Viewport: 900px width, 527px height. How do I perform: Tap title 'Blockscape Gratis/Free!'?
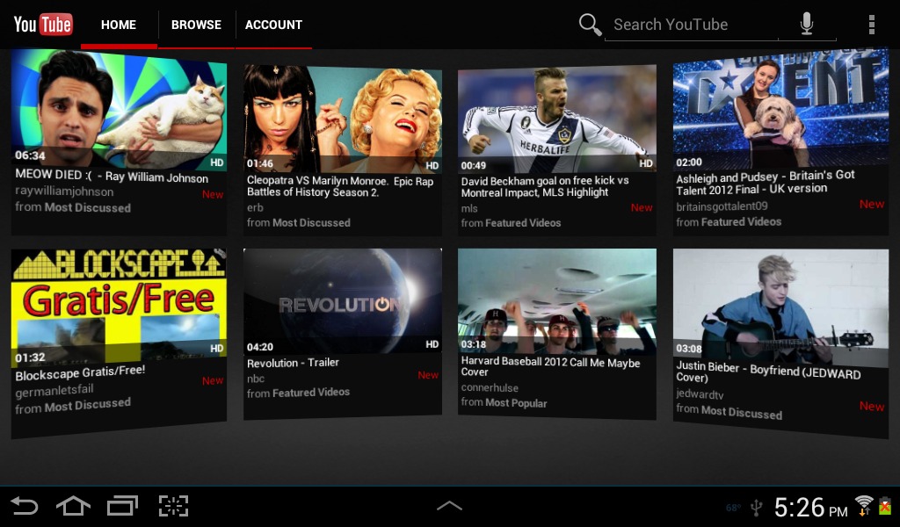80,372
